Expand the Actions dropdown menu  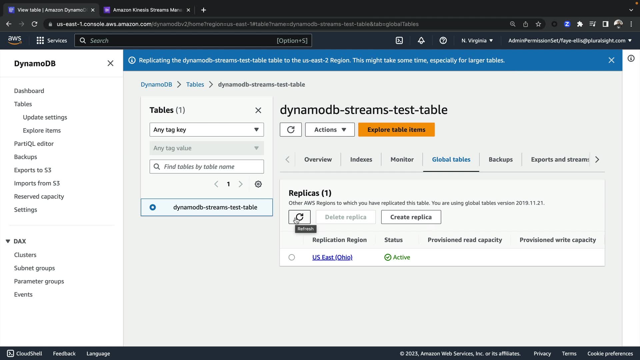point(330,130)
